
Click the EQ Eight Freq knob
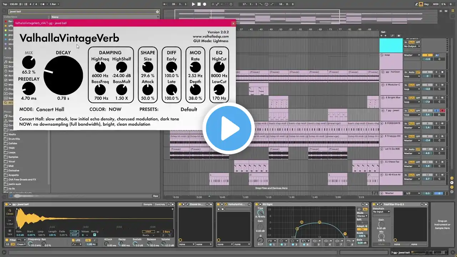[260, 212]
